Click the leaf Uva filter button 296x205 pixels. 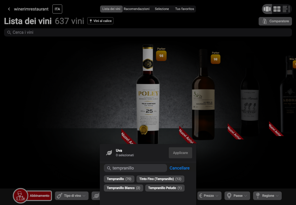point(96,196)
